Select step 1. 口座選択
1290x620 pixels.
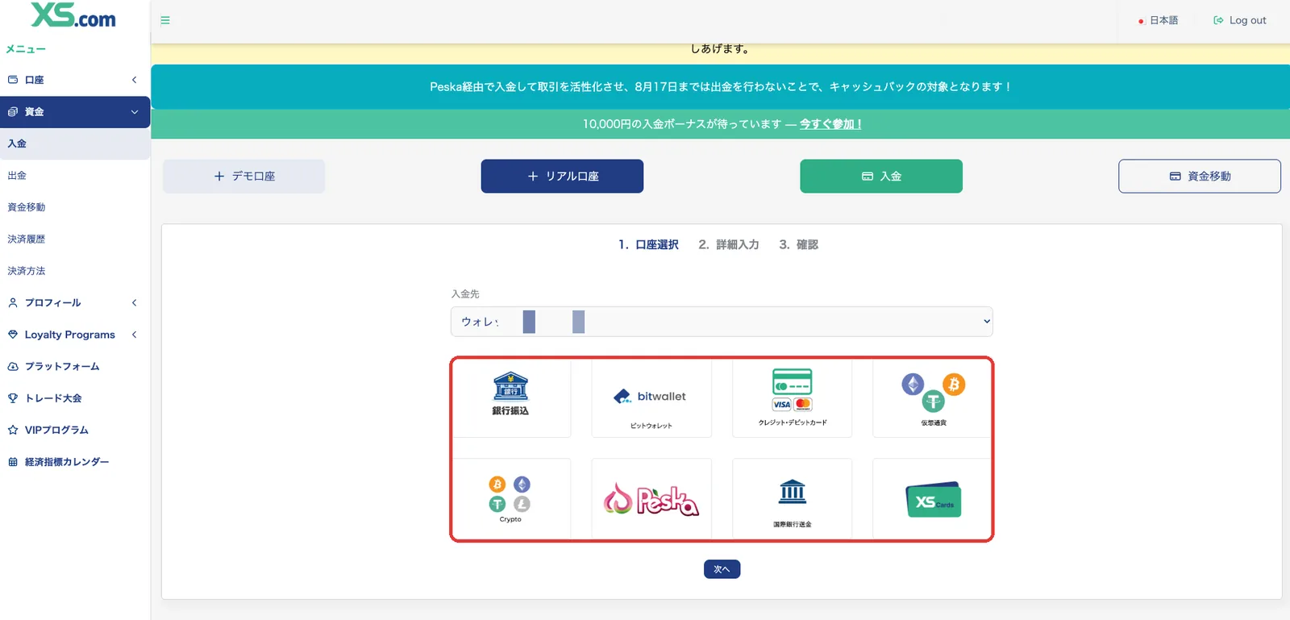[x=648, y=244]
